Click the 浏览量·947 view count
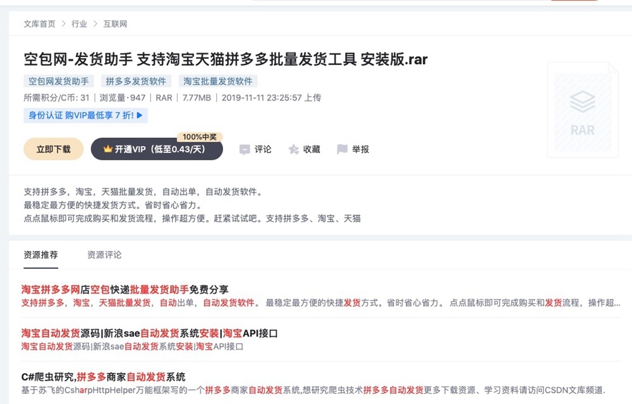 (x=123, y=97)
